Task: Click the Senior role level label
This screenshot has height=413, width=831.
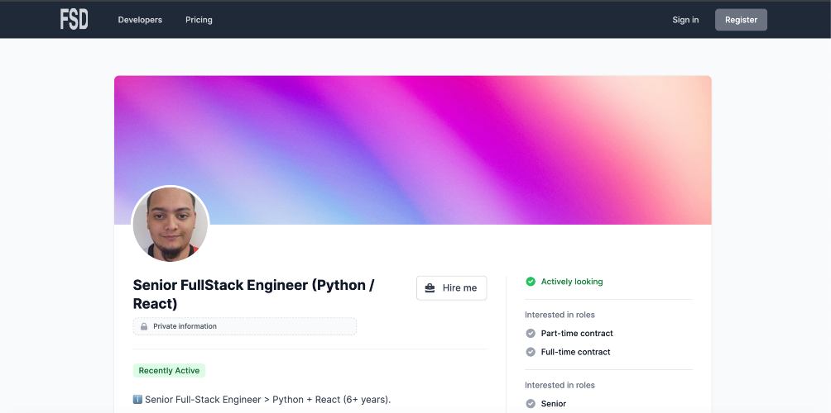Action: tap(553, 403)
